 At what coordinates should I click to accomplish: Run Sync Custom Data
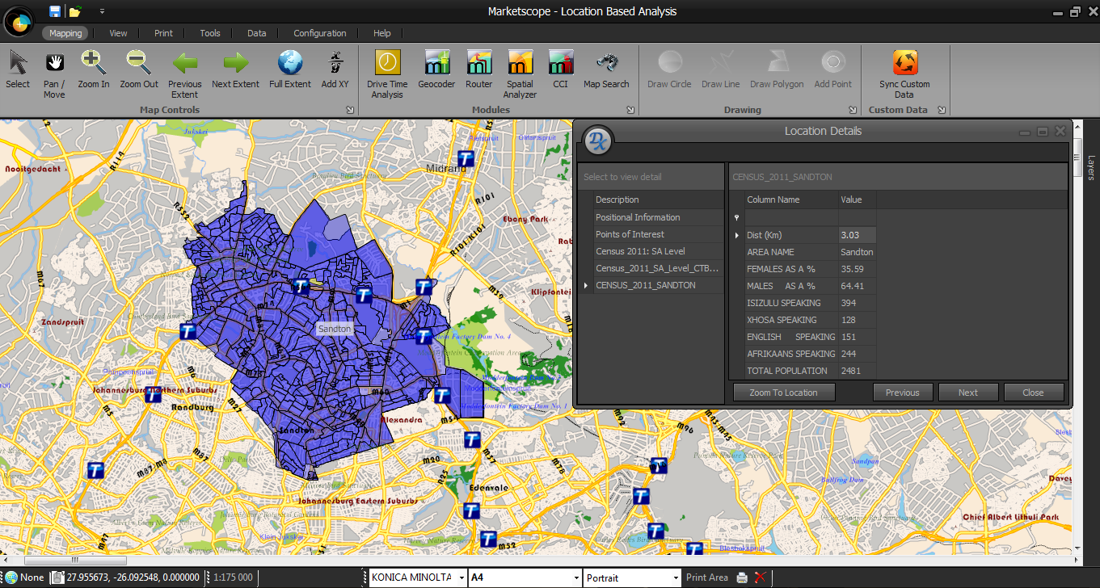[x=904, y=73]
